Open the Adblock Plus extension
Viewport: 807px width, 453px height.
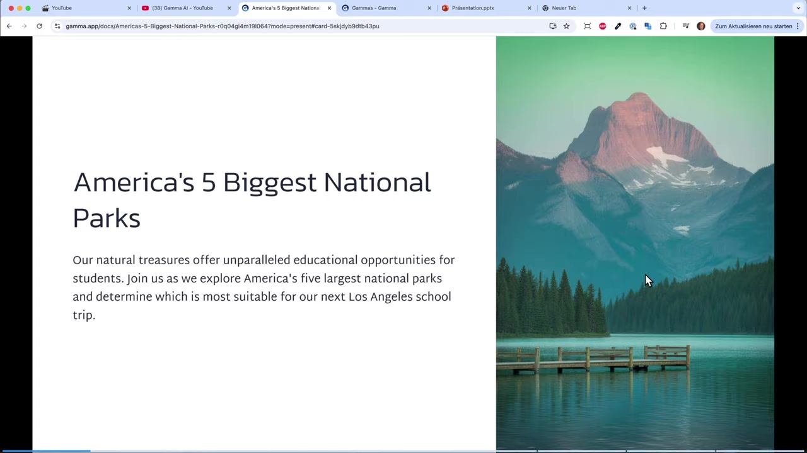pos(603,26)
